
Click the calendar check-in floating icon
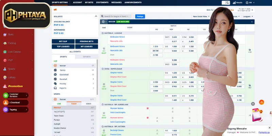(257, 115)
